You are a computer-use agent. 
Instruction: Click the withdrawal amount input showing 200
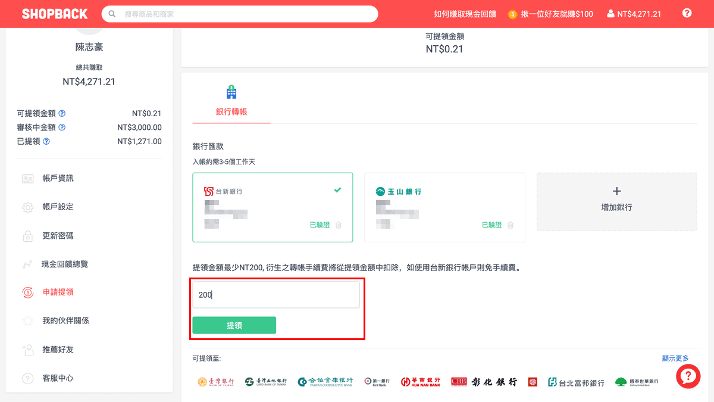(x=275, y=294)
